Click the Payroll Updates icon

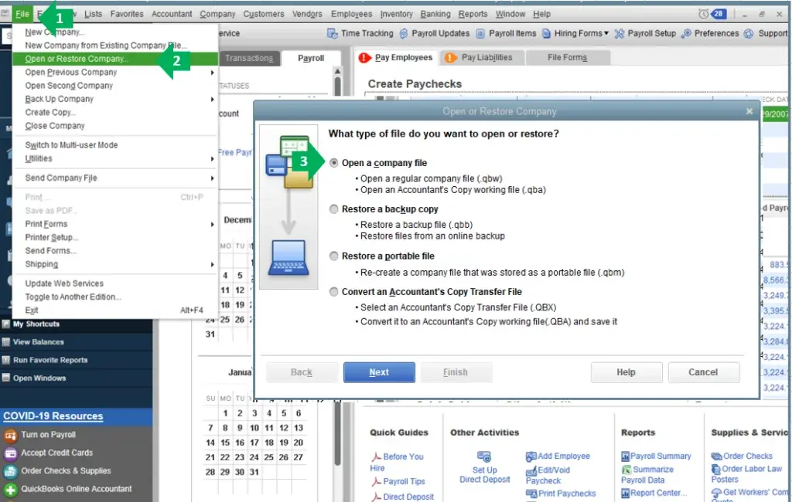click(404, 33)
